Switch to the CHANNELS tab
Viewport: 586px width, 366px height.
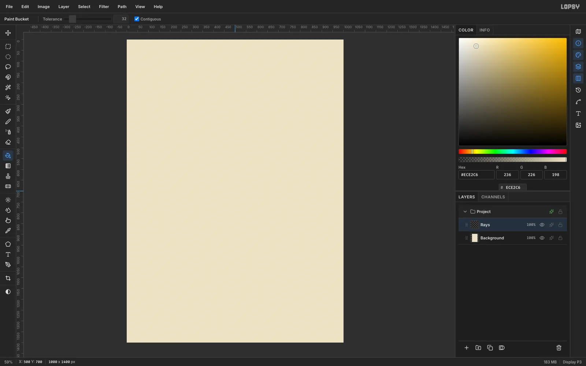pos(493,197)
